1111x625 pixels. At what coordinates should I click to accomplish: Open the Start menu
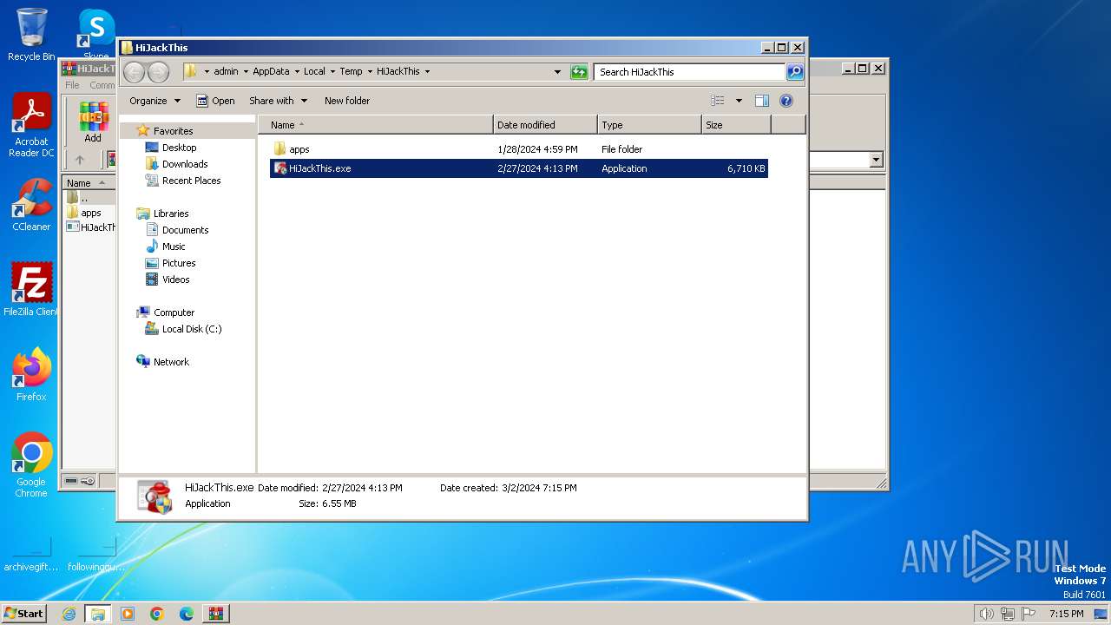click(x=23, y=614)
